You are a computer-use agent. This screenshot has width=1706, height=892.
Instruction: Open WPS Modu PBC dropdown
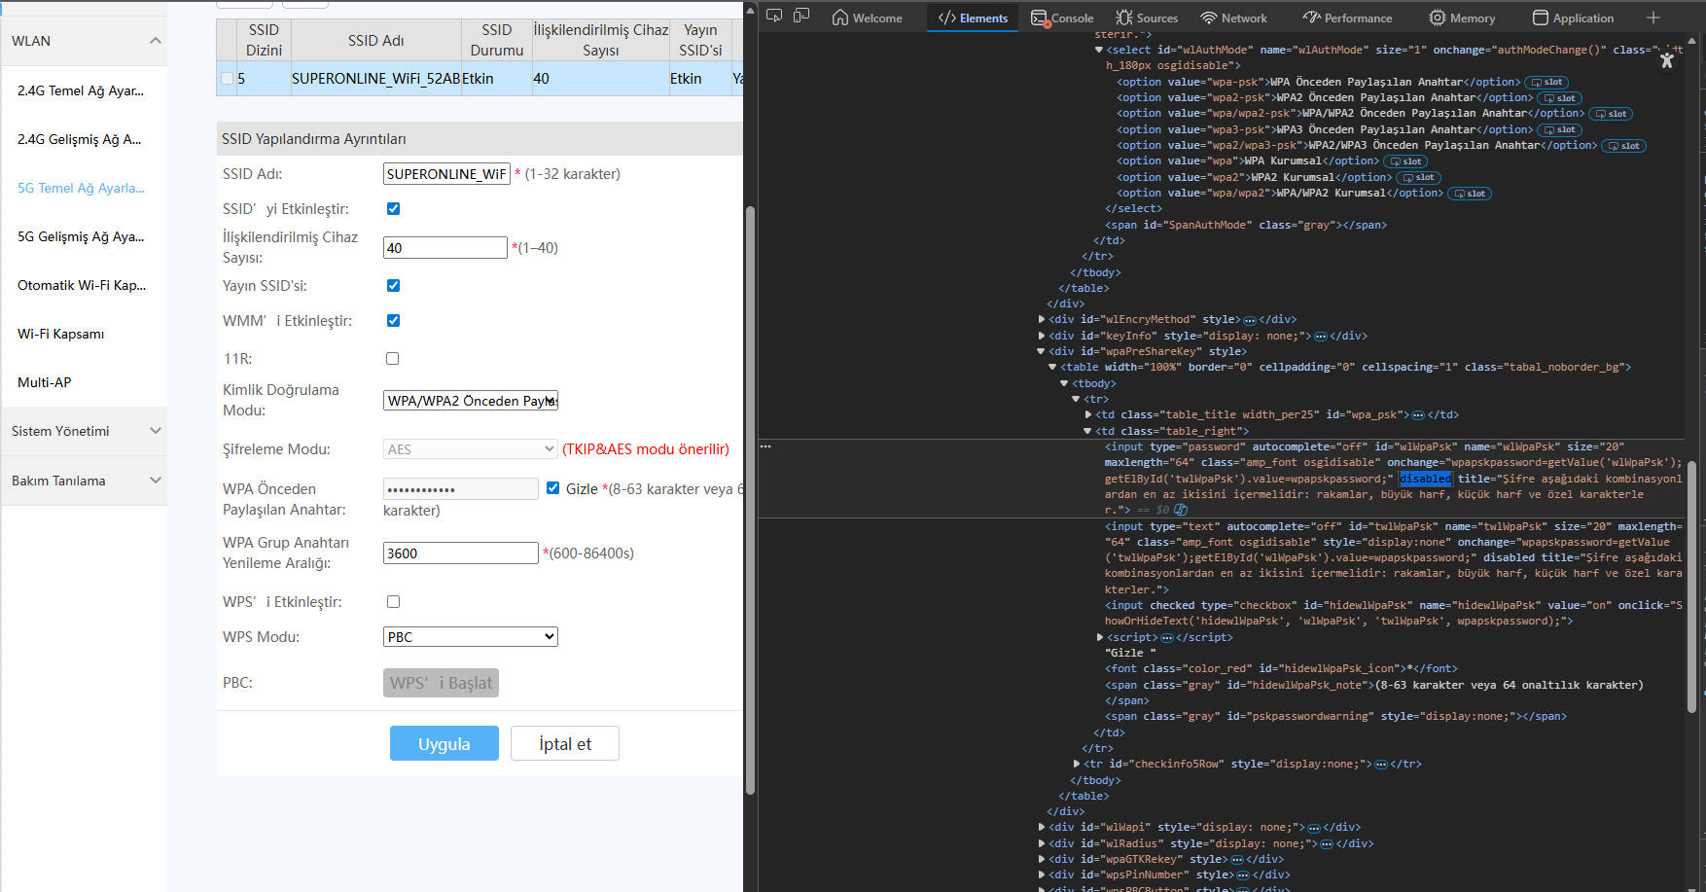pyautogui.click(x=471, y=637)
